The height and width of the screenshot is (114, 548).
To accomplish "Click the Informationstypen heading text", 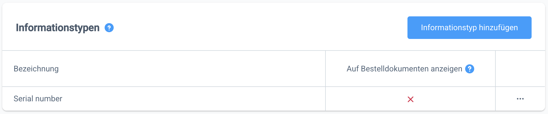I will tap(58, 28).
